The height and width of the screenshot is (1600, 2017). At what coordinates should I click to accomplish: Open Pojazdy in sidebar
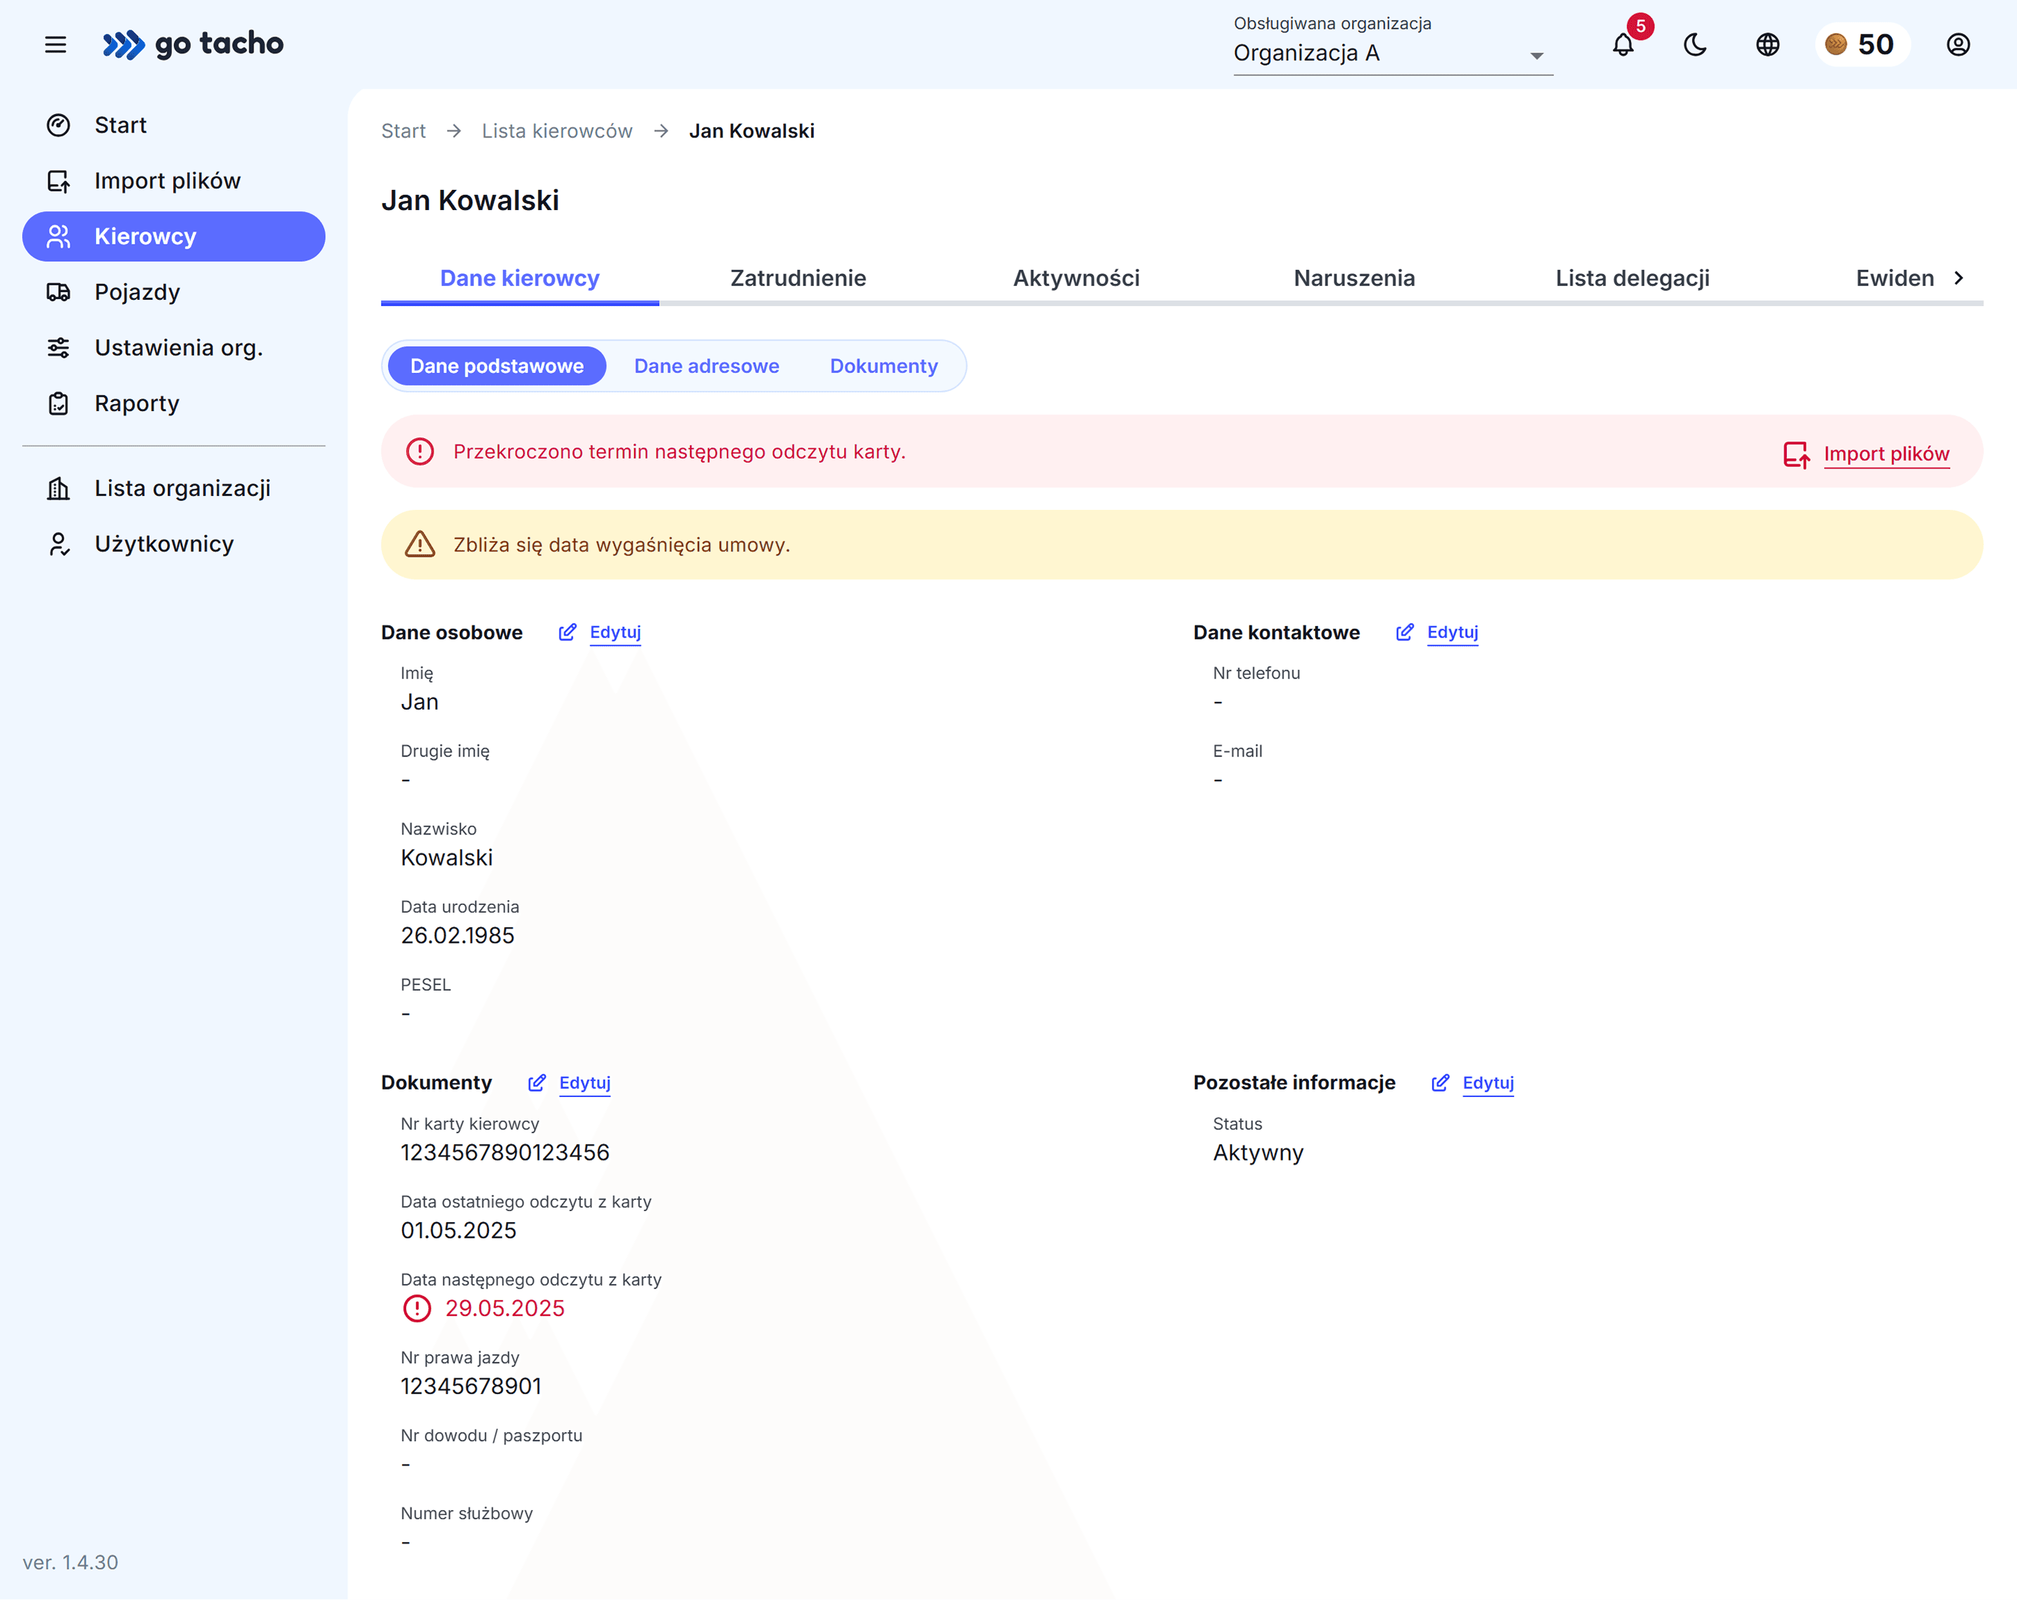coord(174,292)
